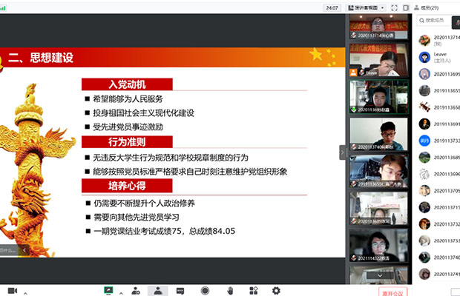The image size is (460, 296).
Task: Open the chat bubble icon
Action: click(180, 291)
